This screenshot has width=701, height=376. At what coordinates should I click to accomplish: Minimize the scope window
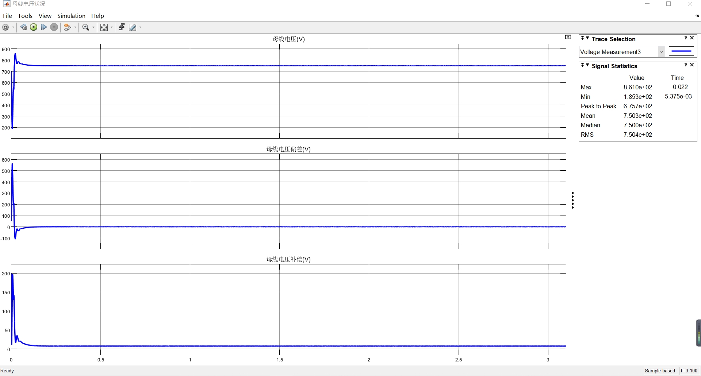647,4
